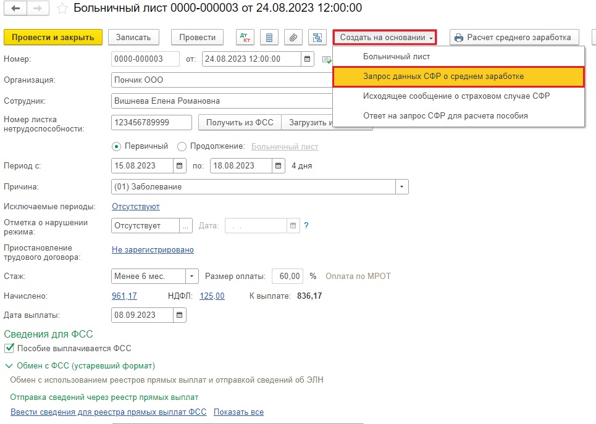Add document to favorites with star icon
Image resolution: width=596 pixels, height=424 pixels.
(62, 9)
